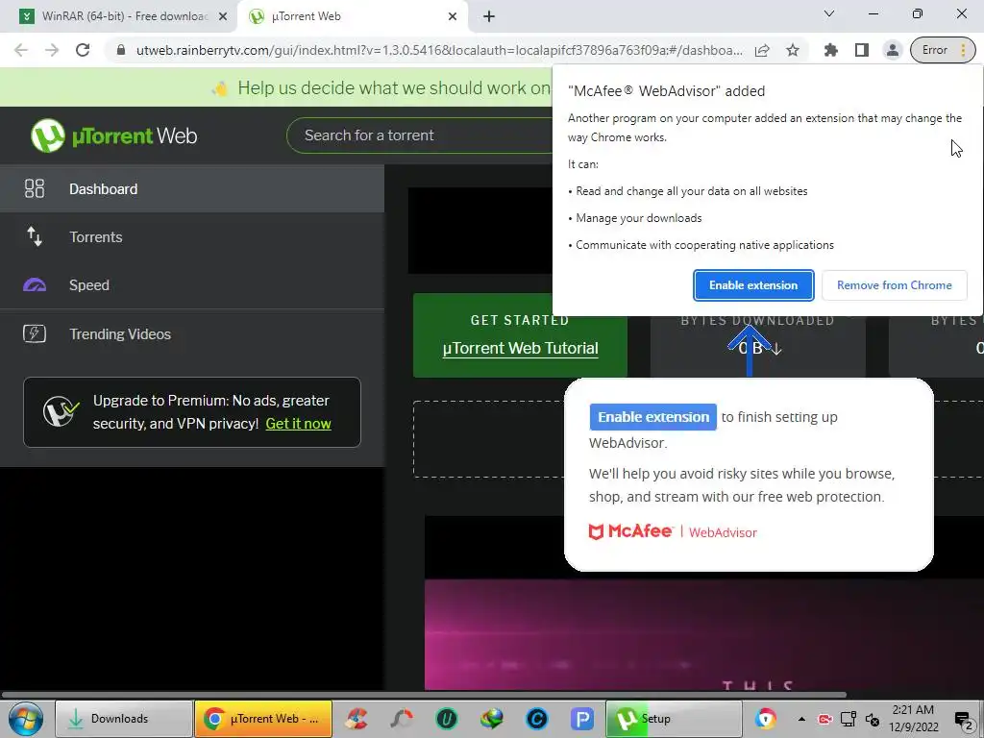Click the Speed gauge icon

tap(35, 284)
